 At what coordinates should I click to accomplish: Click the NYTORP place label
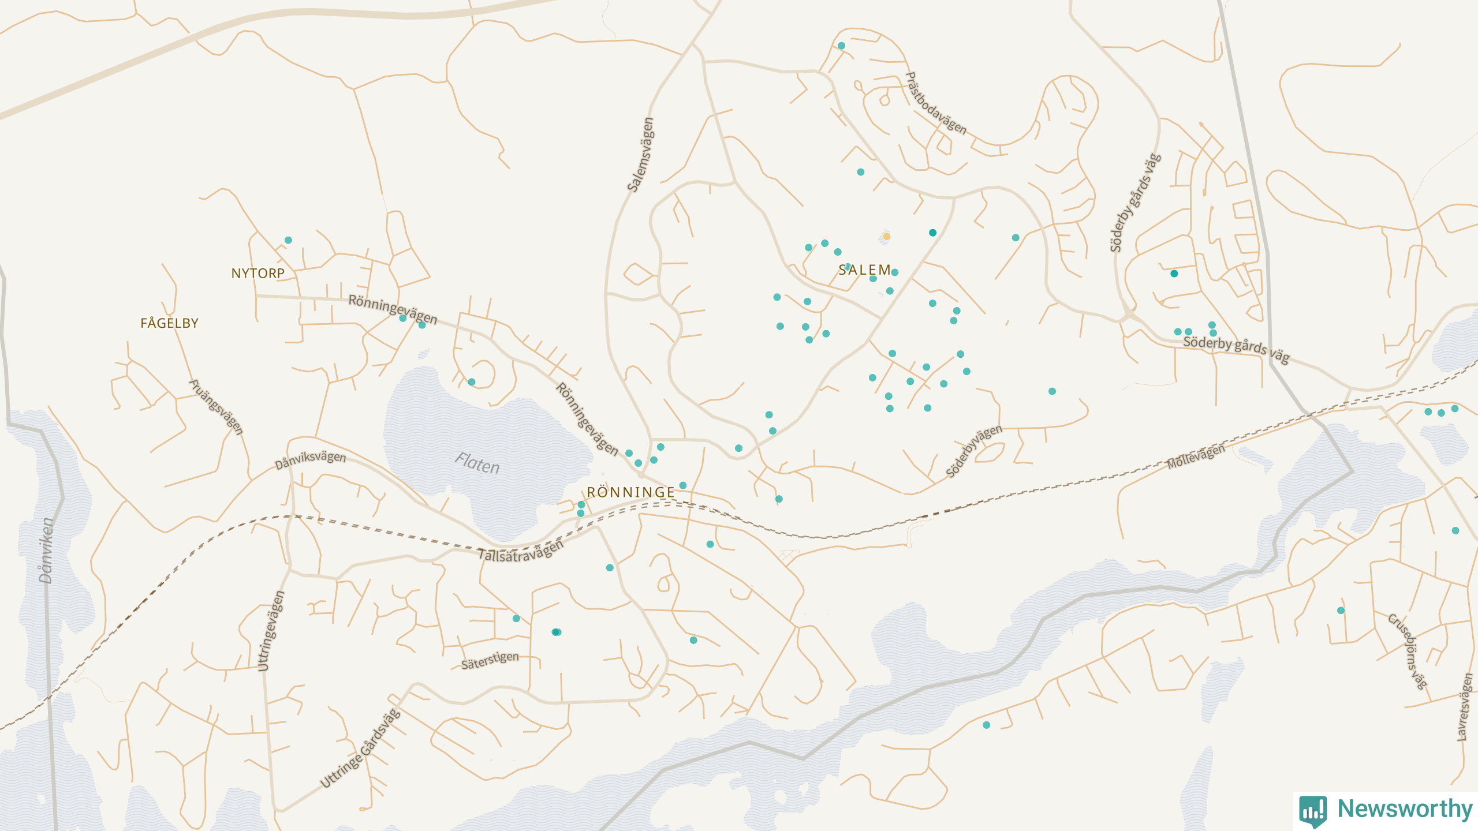point(257,274)
